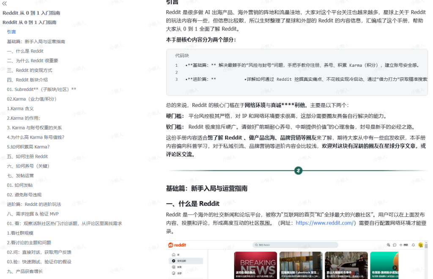Image resolution: width=433 pixels, height=279 pixels.
Task: Click bold line '本手册核心内容分为两个部分：'
Action: point(201,40)
